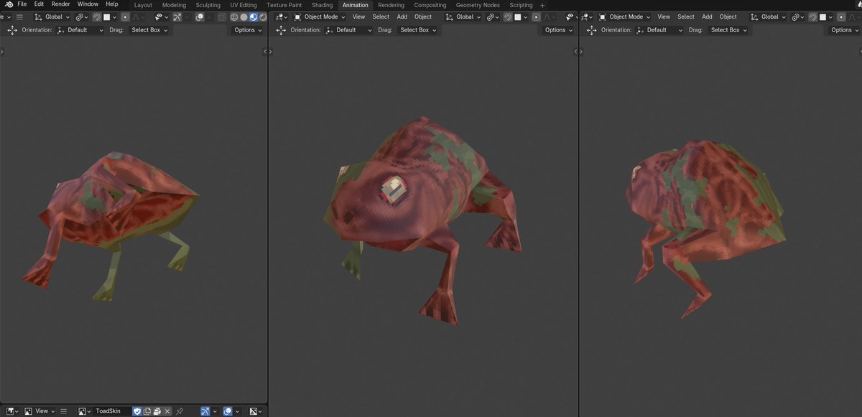Open image editor type dropdown at bottom
Image resolution: width=862 pixels, height=417 pixels.
click(x=11, y=411)
